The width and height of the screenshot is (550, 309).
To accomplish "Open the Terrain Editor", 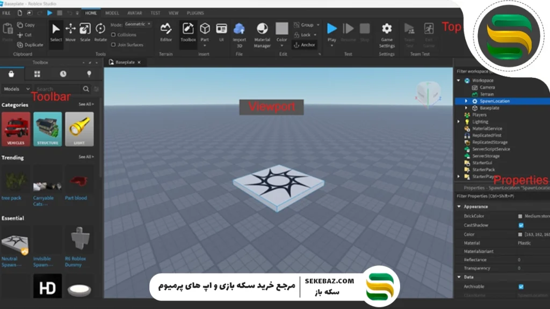I will click(x=165, y=29).
